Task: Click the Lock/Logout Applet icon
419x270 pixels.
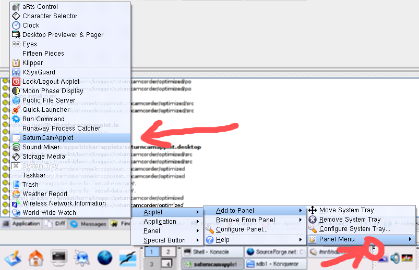Action: (16, 82)
